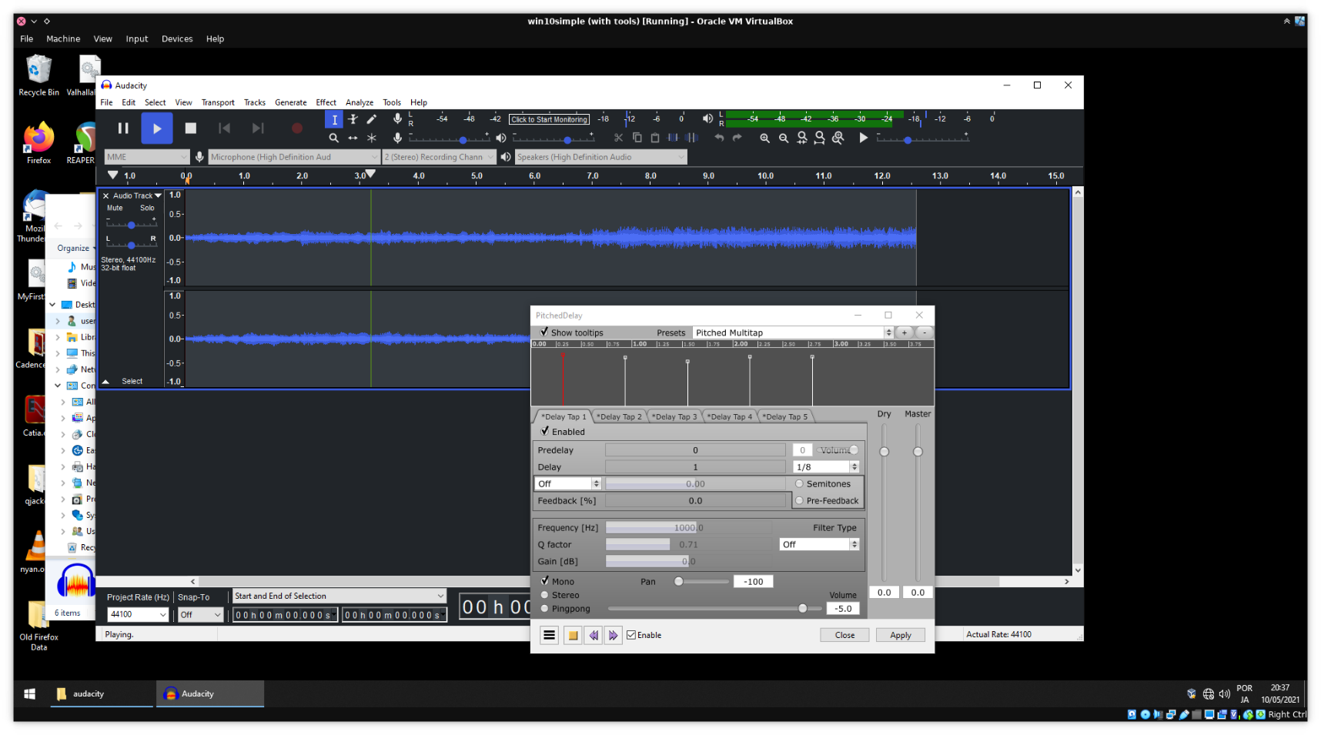Click the Dry level slider knob
The image size is (1321, 735).
click(884, 452)
